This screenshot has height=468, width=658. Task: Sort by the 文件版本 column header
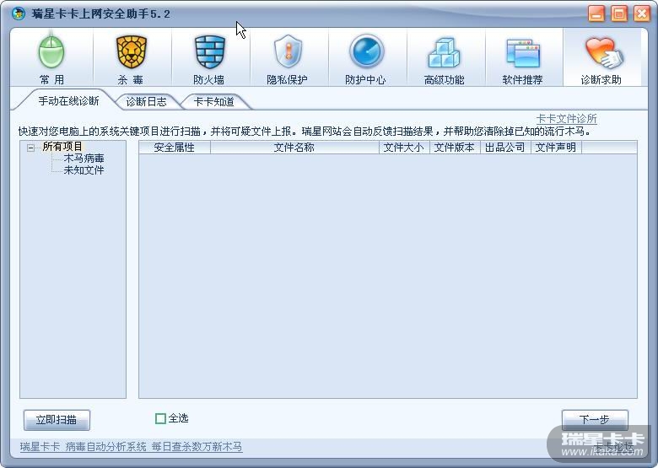click(455, 148)
